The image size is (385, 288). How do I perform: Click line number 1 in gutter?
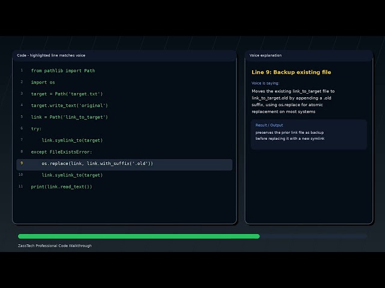point(22,70)
